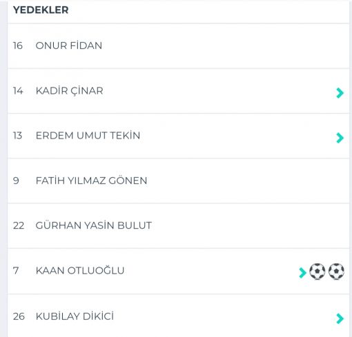The image size is (352, 337).
Task: Click first goal ball icon for Kaan Otluoğlu
Action: (x=317, y=272)
